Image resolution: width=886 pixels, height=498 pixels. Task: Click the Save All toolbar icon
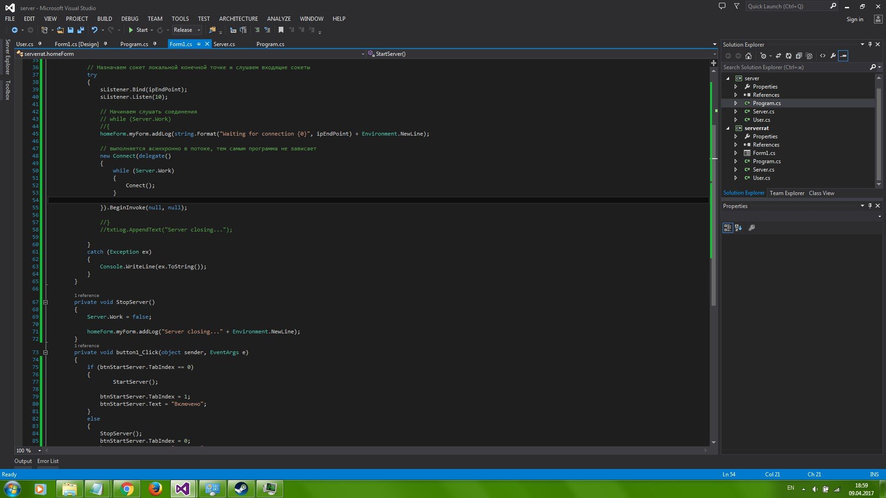click(x=81, y=30)
